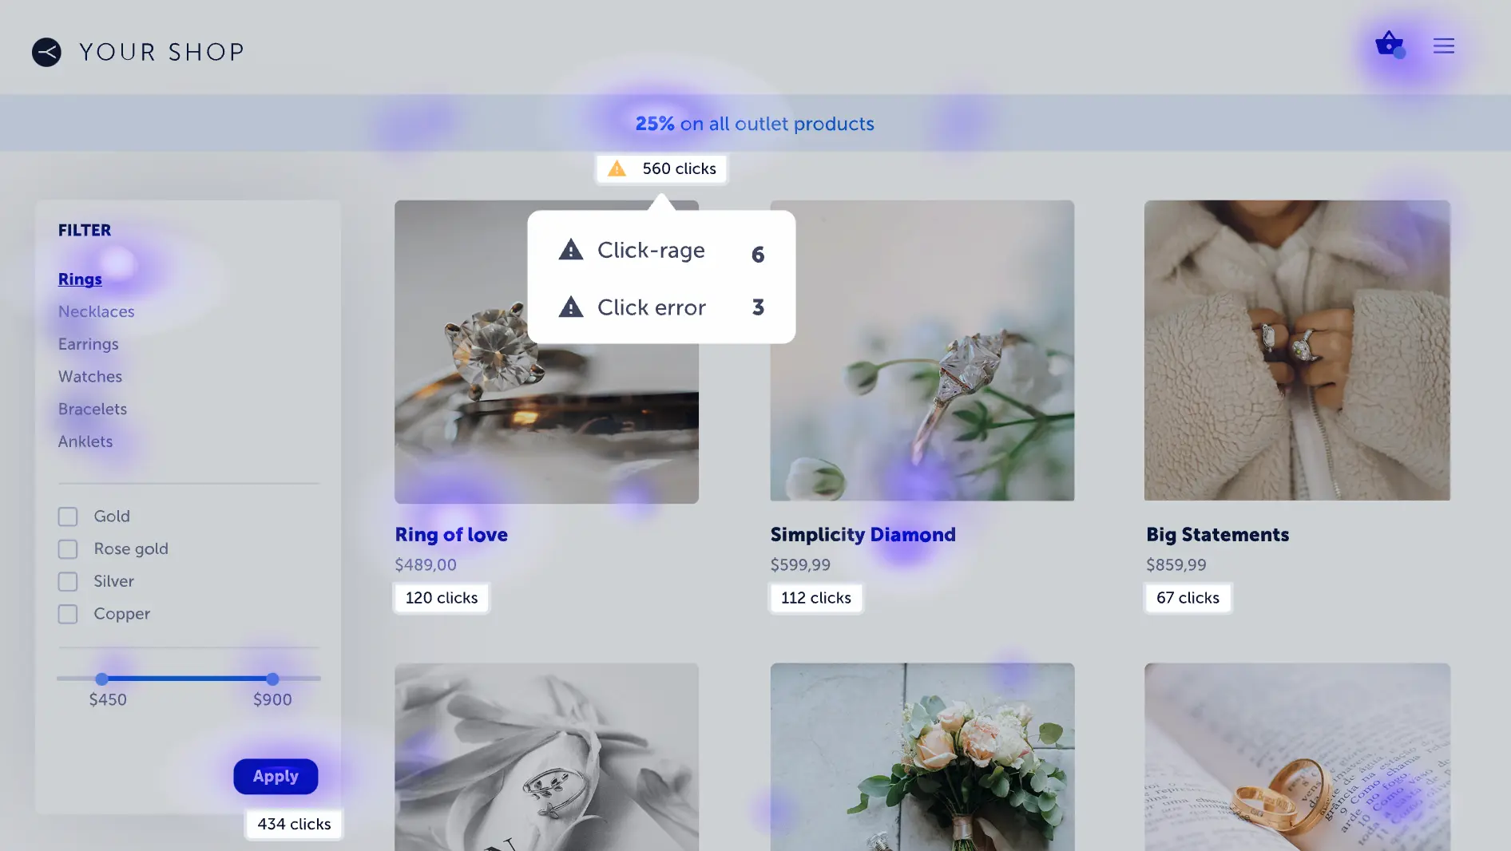Click the $900 maximum price slider handle
This screenshot has height=851, width=1511.
click(x=272, y=679)
